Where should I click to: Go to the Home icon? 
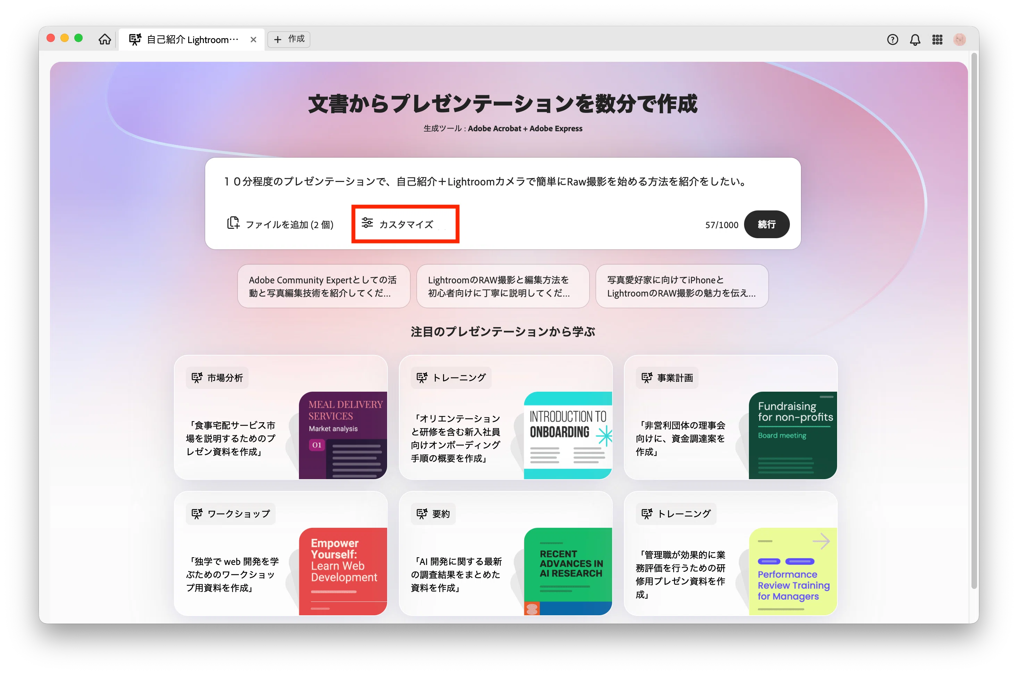(105, 39)
